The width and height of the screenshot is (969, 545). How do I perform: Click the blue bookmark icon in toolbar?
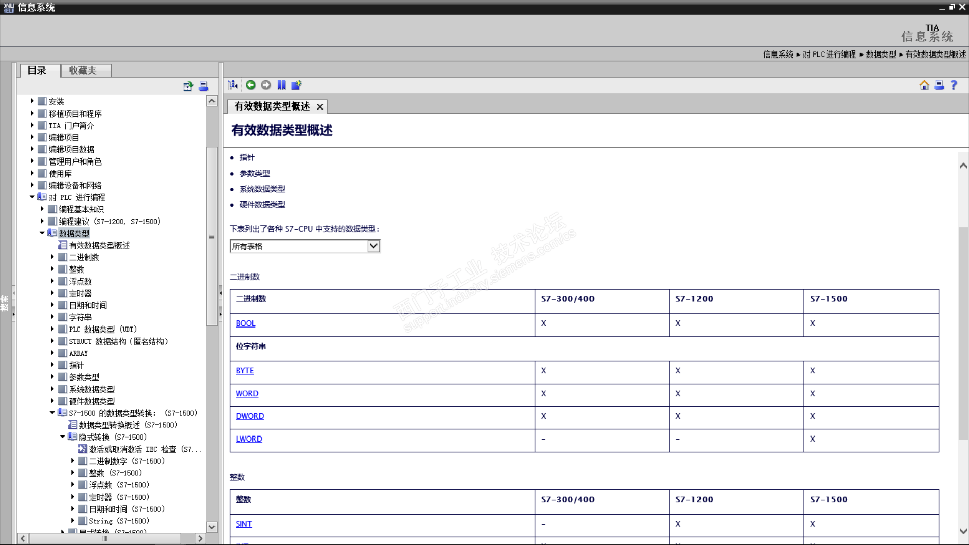281,85
